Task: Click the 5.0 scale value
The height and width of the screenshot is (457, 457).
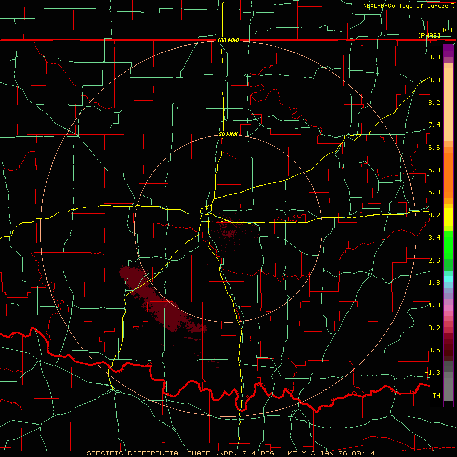Action: coord(434,192)
